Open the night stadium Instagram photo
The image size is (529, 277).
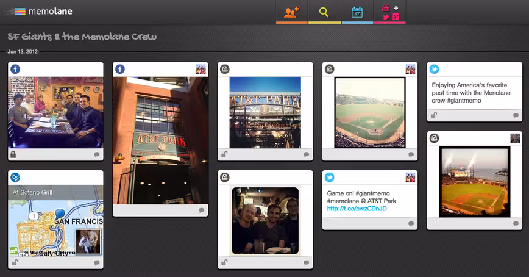(x=475, y=181)
